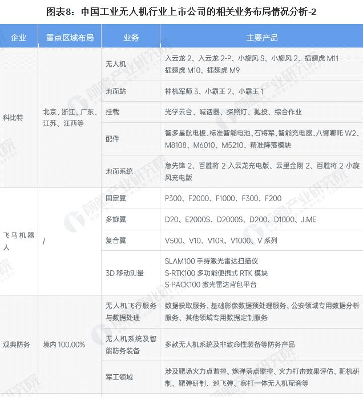Select the 主要产品 column header
The width and height of the screenshot is (363, 400).
tap(261, 36)
